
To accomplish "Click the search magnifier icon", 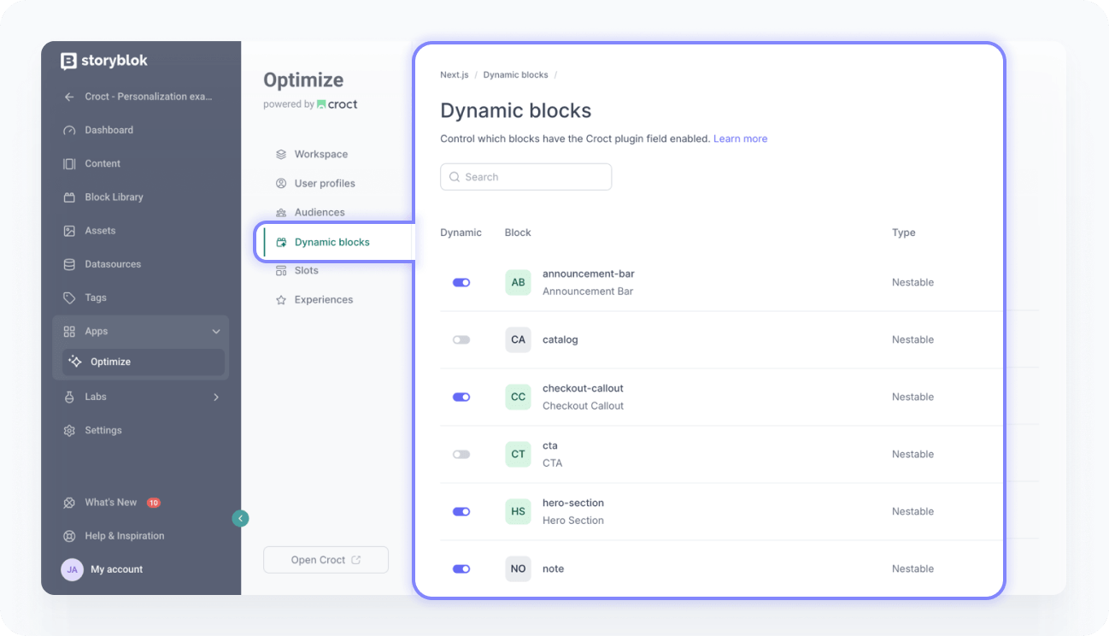I will 455,177.
